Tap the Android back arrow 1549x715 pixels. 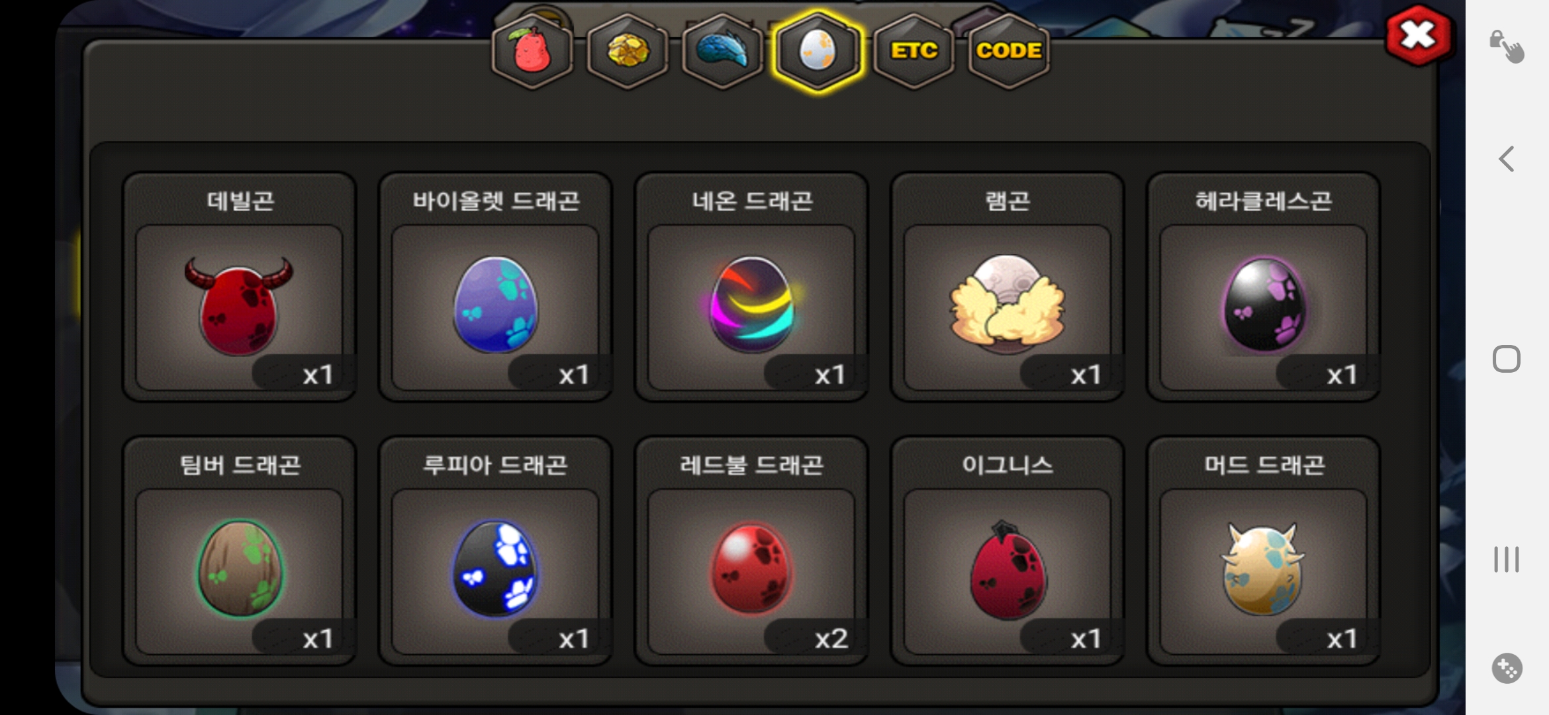(x=1507, y=159)
